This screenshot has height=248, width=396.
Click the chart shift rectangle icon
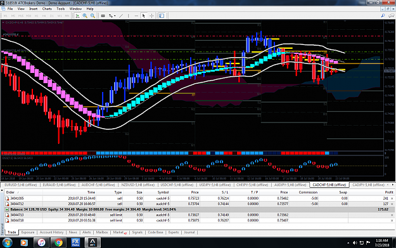click(103, 16)
